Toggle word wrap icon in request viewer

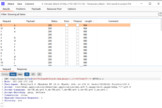[x=27, y=74]
